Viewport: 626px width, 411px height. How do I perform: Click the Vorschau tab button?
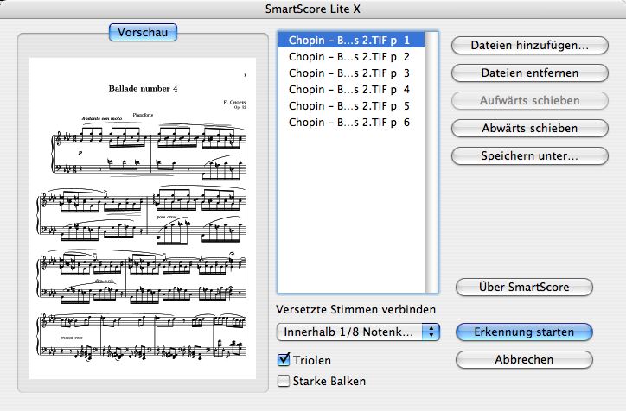(143, 32)
